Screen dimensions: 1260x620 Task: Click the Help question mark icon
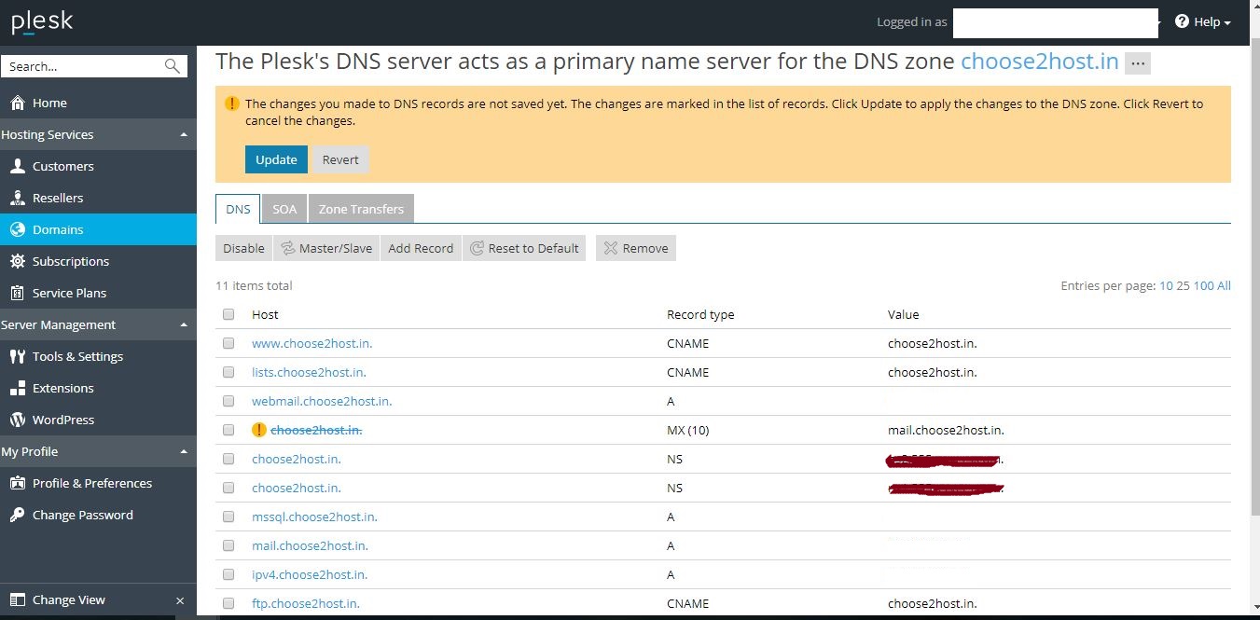click(1182, 21)
